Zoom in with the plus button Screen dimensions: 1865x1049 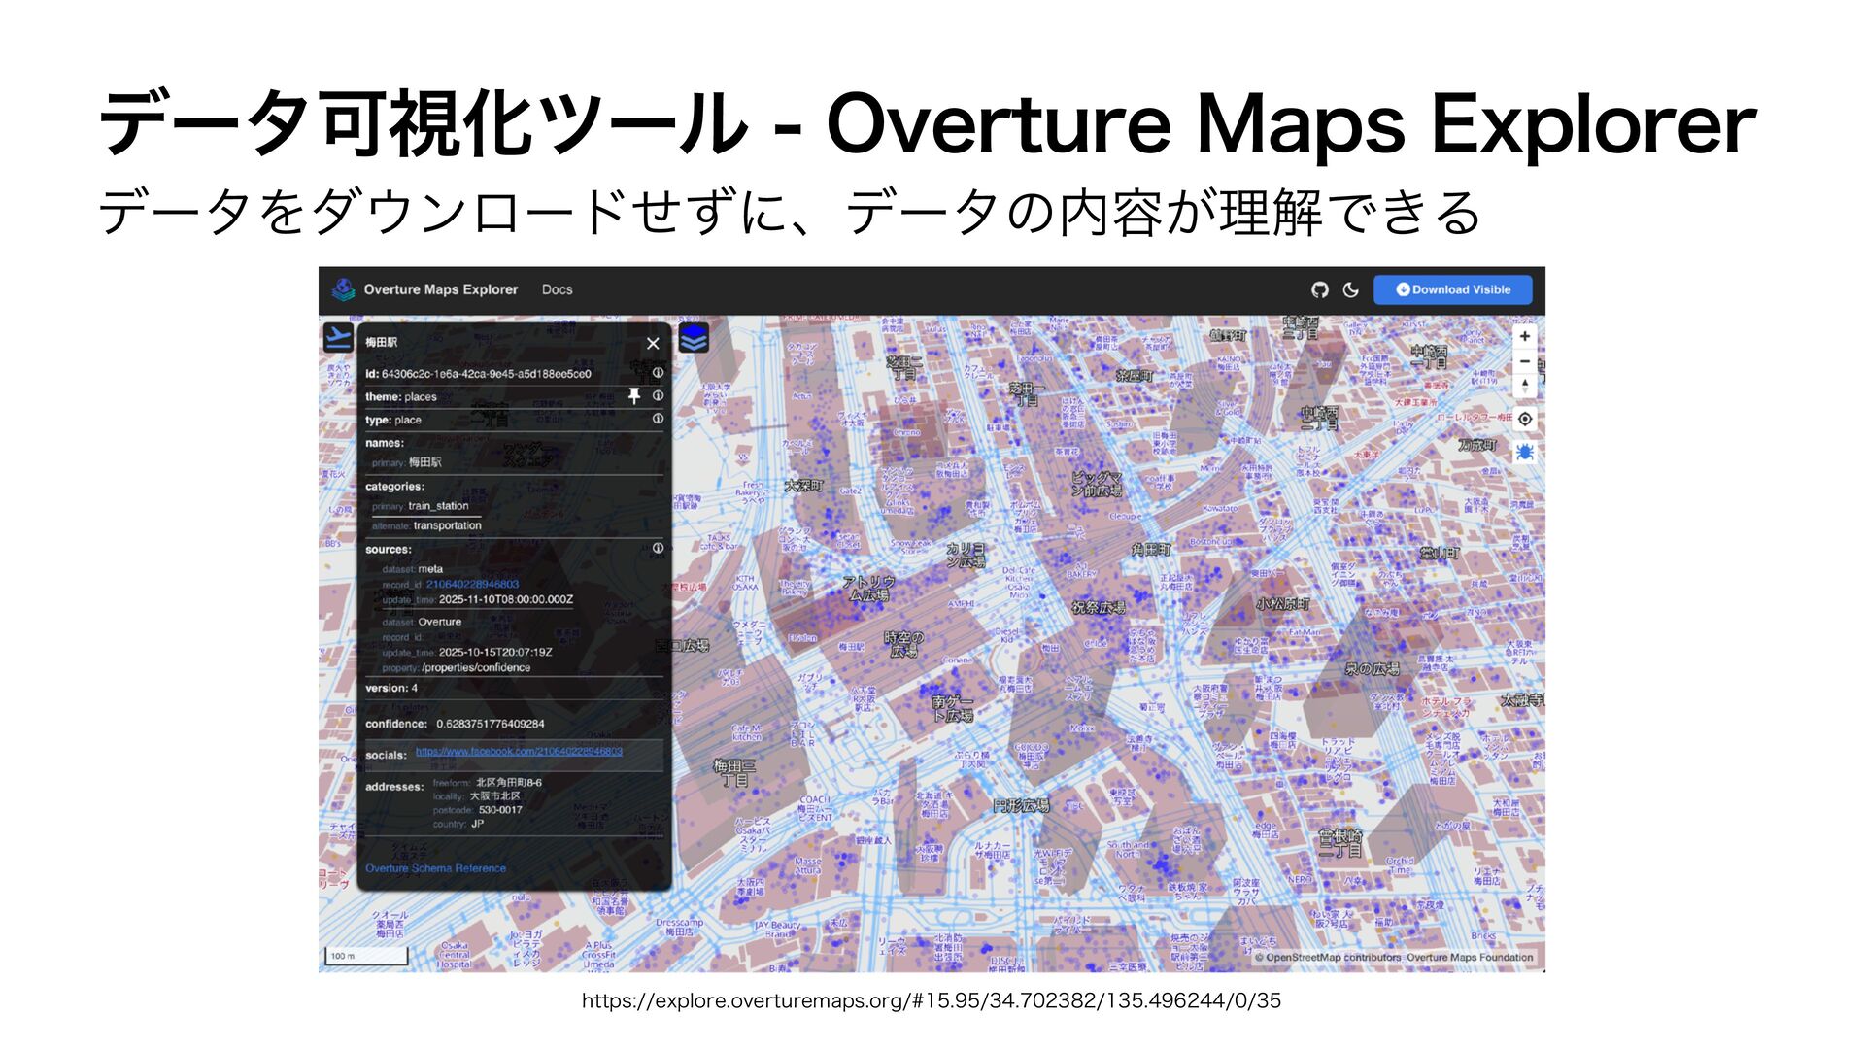tap(1525, 336)
